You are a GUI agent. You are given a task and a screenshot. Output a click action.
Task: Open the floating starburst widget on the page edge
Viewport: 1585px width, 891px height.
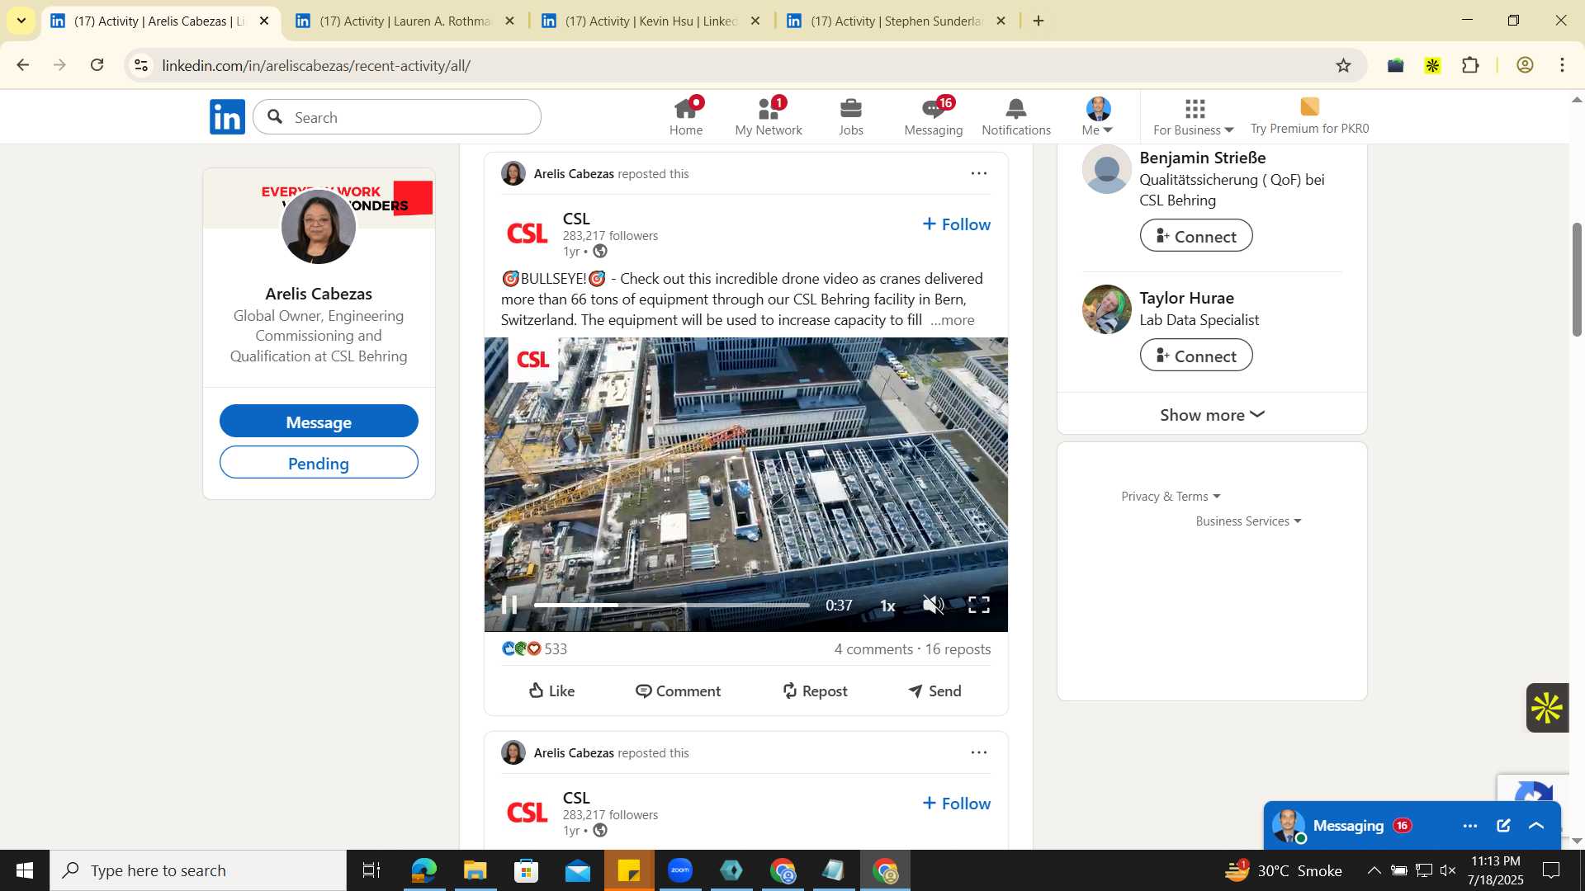click(x=1546, y=707)
